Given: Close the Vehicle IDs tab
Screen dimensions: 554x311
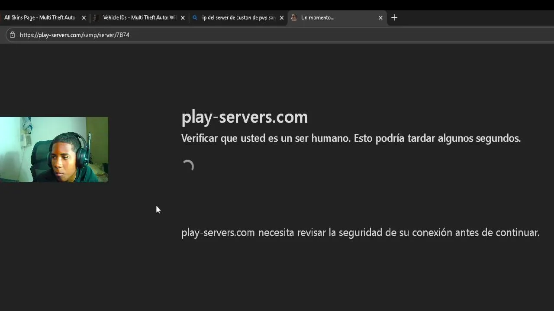Looking at the screenshot, I should coord(183,18).
